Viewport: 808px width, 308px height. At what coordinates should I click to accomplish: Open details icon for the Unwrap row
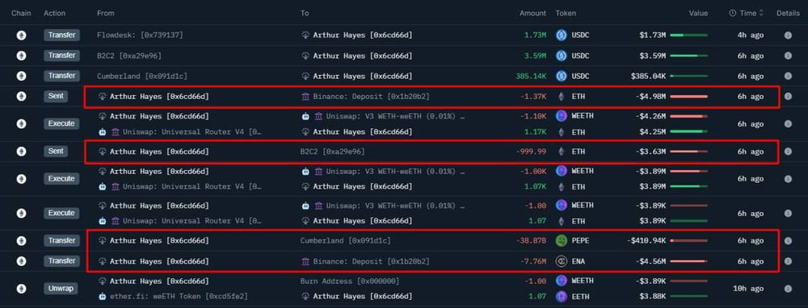(x=788, y=289)
